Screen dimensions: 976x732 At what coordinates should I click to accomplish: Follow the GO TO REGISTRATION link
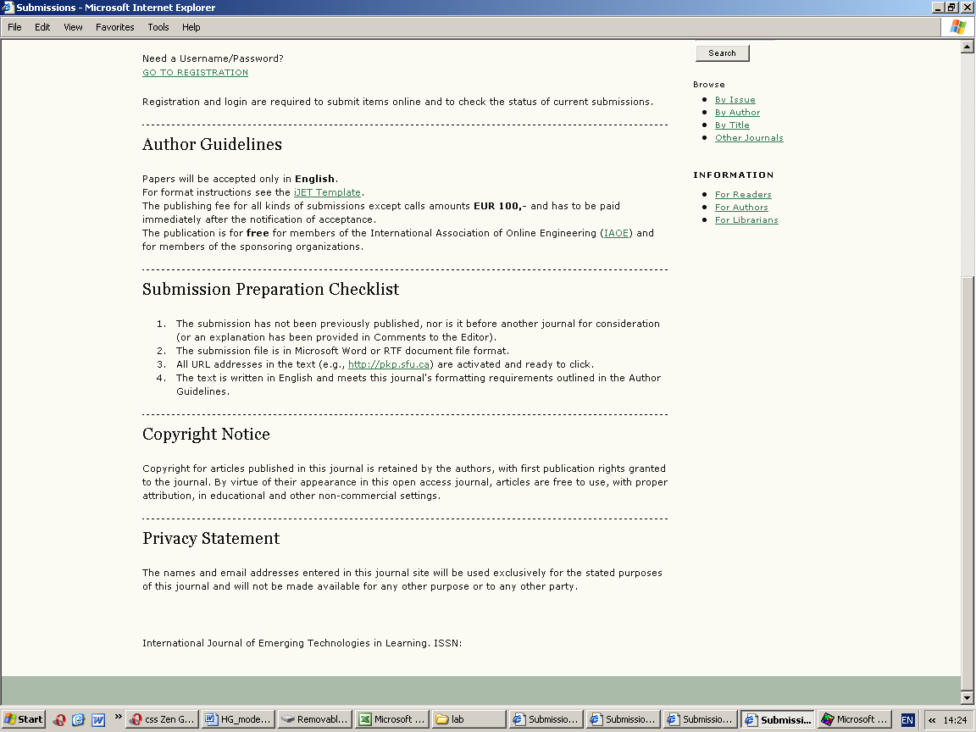(x=195, y=73)
